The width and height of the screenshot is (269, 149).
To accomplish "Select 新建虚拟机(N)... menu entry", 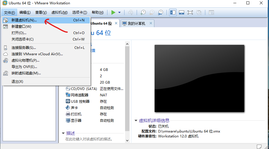I will [x=46, y=20].
